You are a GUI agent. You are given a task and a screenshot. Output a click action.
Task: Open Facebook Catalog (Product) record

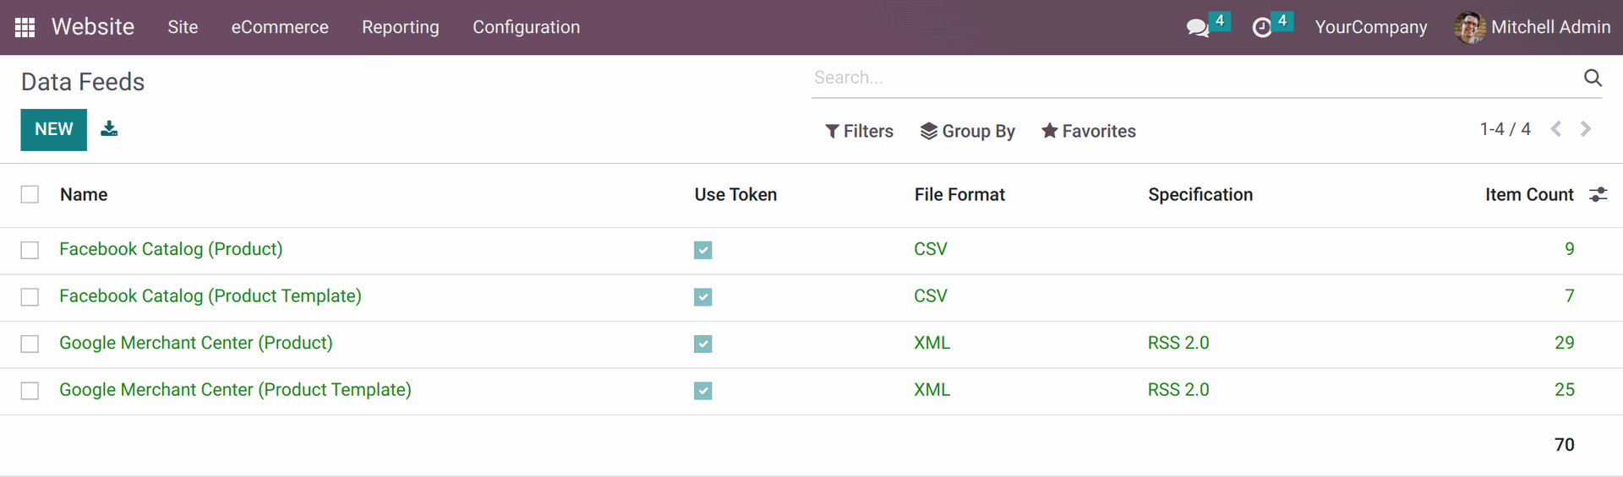click(171, 249)
